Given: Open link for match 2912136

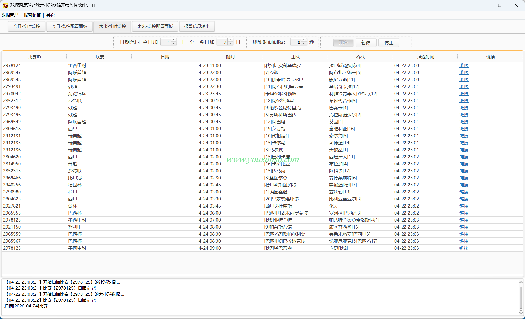Looking at the screenshot, I should (464, 150).
